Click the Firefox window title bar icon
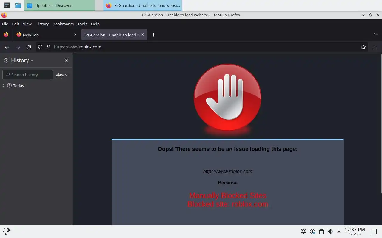 [4, 15]
